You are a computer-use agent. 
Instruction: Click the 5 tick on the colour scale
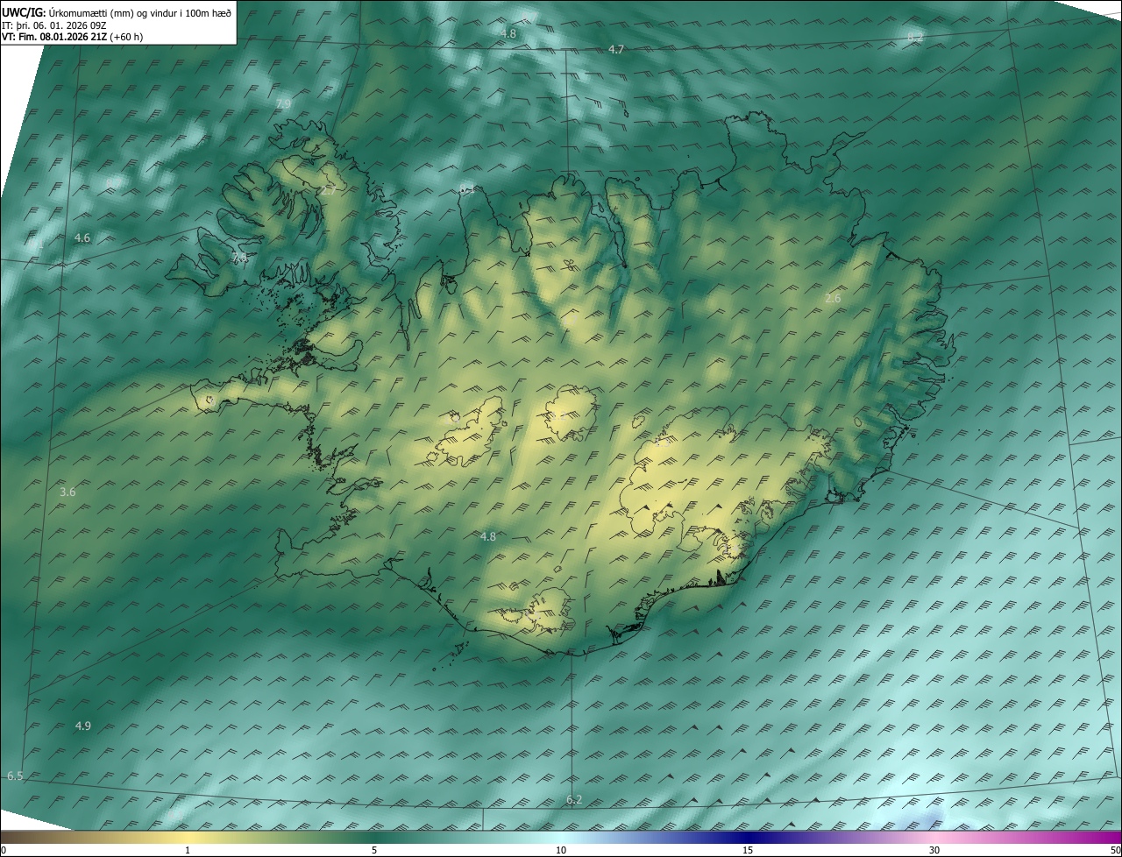click(x=374, y=851)
